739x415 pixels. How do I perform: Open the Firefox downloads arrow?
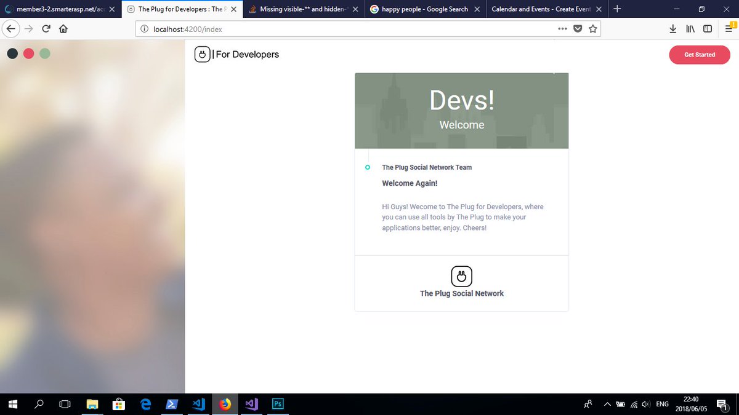click(x=673, y=29)
